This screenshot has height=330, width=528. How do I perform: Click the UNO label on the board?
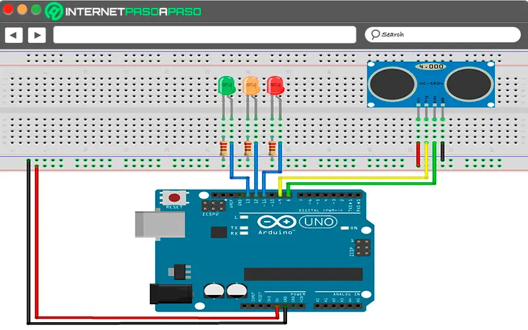[x=318, y=222]
